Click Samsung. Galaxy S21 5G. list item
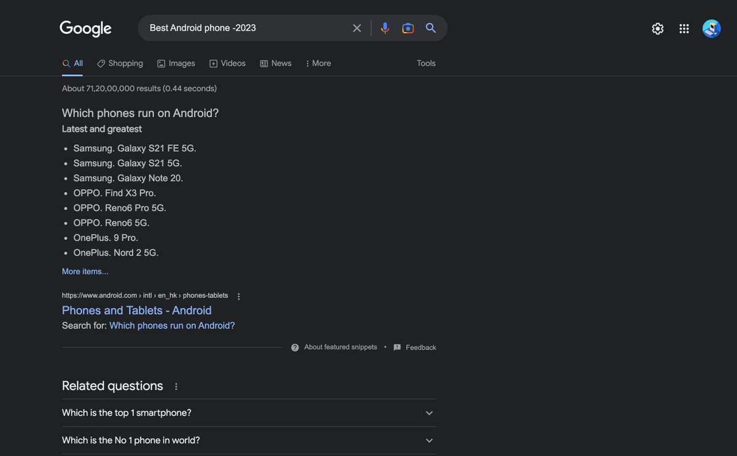Image resolution: width=737 pixels, height=456 pixels. 128,163
